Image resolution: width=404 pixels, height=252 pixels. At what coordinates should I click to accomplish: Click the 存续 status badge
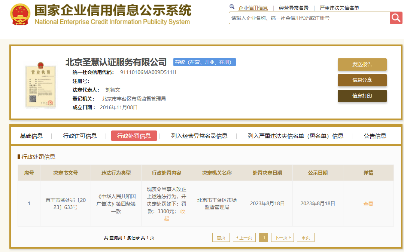[204, 62]
